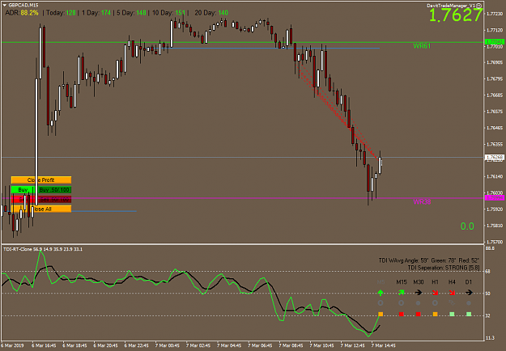This screenshot has width=506, height=351.
Task: Click the DavitTradeManager_V1 label
Action: point(451,6)
